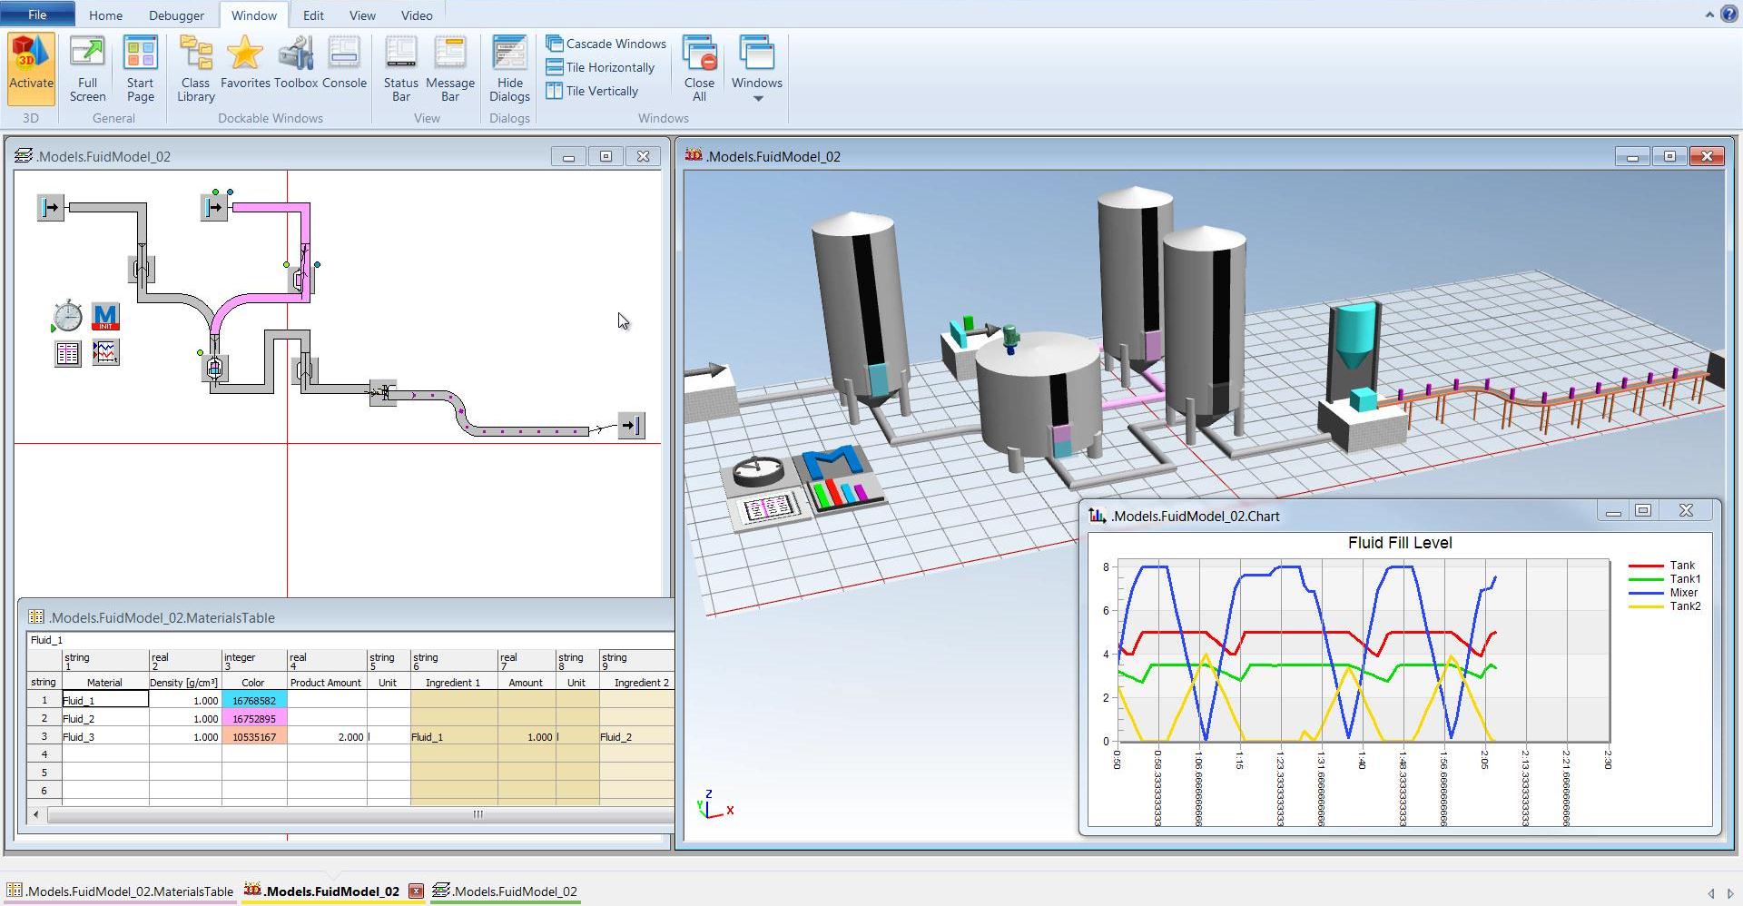Click Tile Vertically

point(593,91)
